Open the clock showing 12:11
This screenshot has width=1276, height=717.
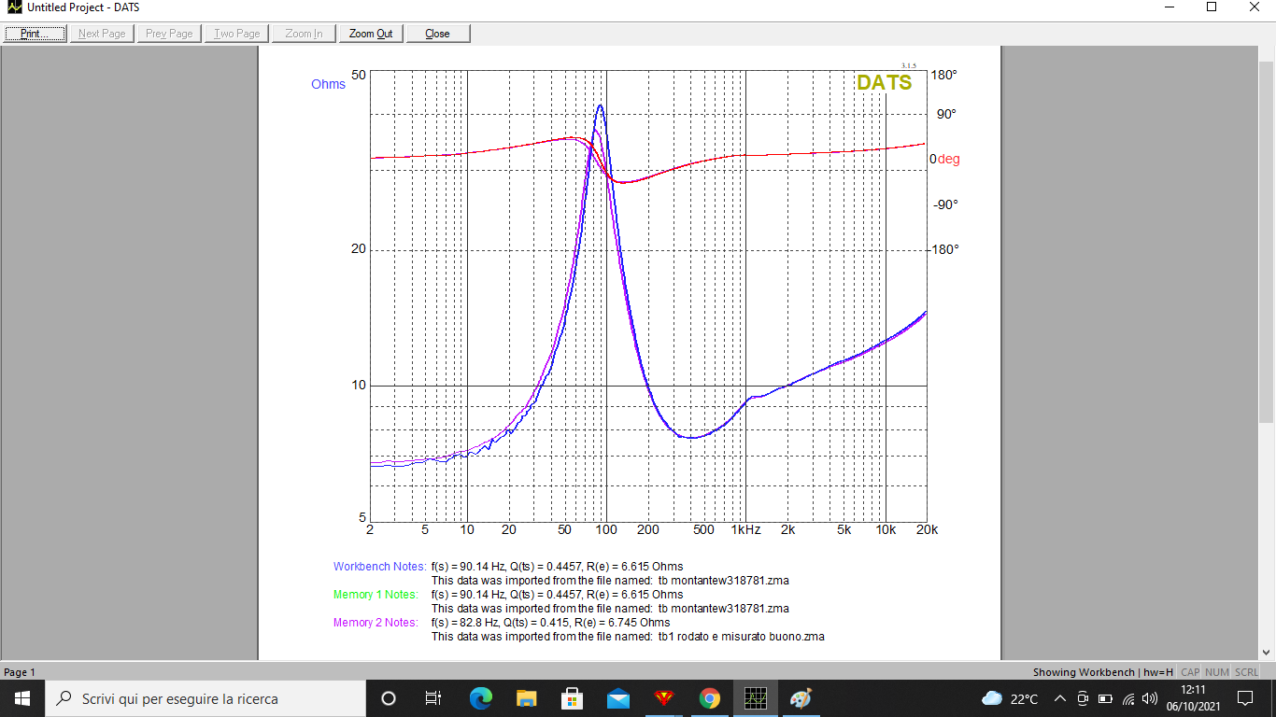click(1193, 698)
